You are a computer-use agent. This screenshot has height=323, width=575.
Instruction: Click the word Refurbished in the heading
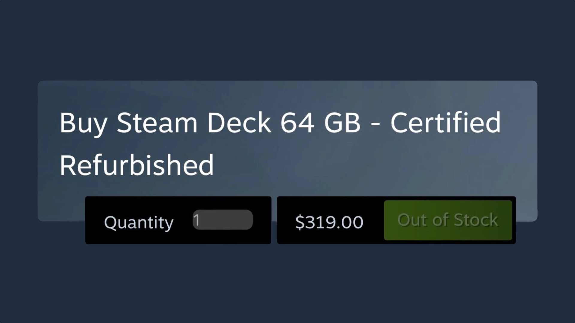click(x=137, y=165)
